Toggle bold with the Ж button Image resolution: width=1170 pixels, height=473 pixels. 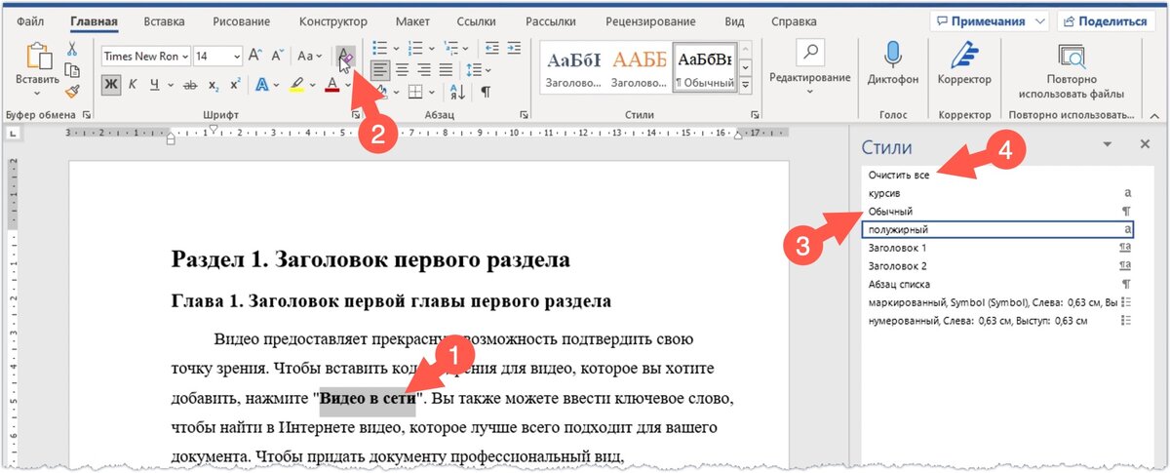[111, 85]
